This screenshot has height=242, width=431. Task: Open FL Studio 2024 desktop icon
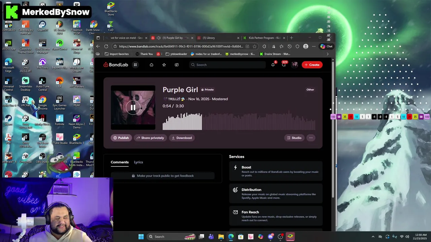point(60,28)
